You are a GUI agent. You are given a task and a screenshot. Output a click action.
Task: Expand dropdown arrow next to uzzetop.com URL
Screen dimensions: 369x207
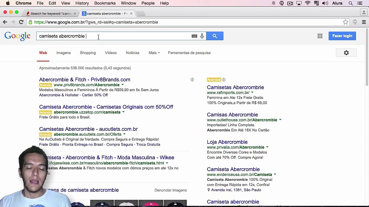123,112
